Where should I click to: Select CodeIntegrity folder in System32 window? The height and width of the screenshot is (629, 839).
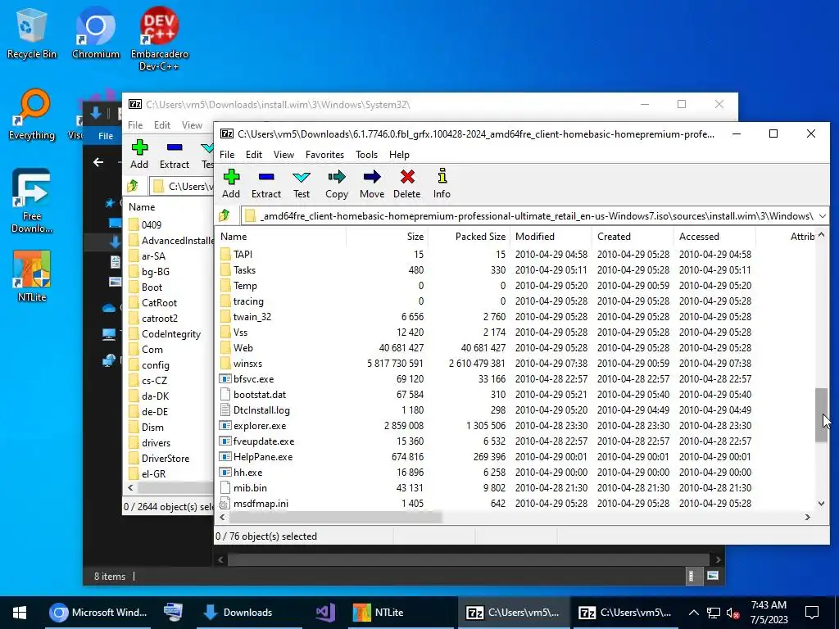click(x=170, y=334)
